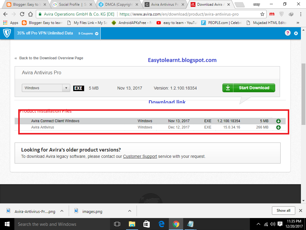
Task: Open File Explorer from taskbar
Action: coord(132,224)
